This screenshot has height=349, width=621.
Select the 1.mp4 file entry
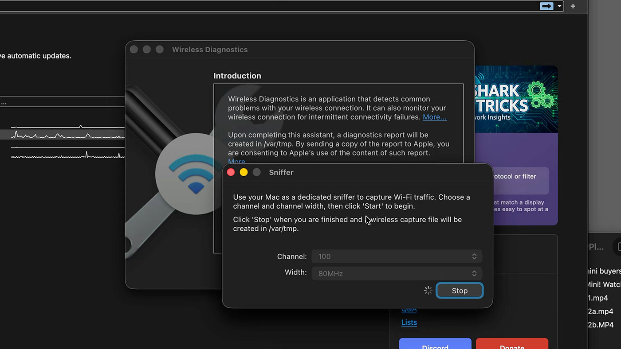598,298
